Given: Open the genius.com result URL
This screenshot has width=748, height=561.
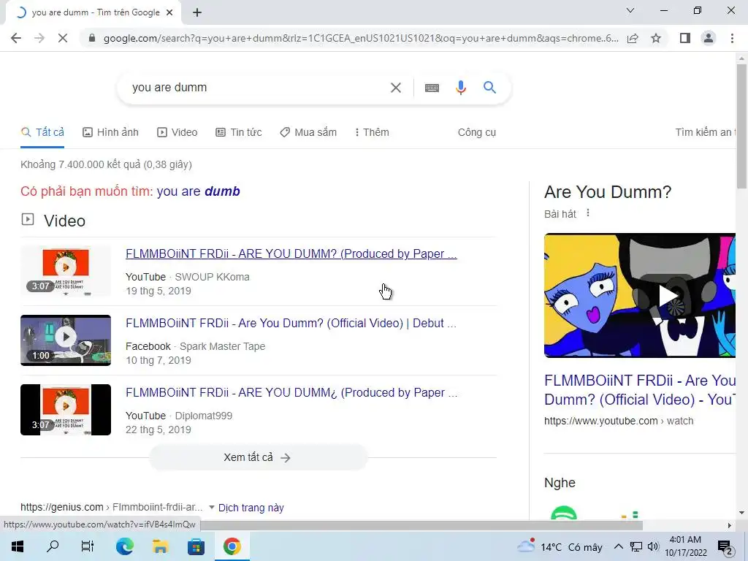Looking at the screenshot, I should pyautogui.click(x=111, y=507).
